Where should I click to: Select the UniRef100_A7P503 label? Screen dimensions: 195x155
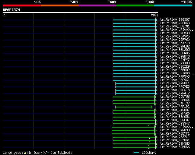coord(175,77)
